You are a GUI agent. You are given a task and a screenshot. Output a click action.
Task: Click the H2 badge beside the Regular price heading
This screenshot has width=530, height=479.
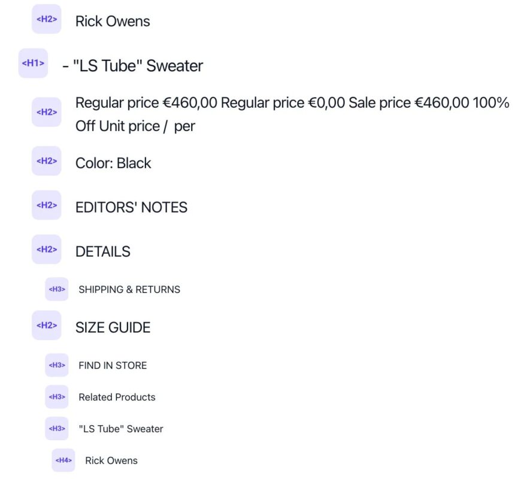[x=47, y=112]
